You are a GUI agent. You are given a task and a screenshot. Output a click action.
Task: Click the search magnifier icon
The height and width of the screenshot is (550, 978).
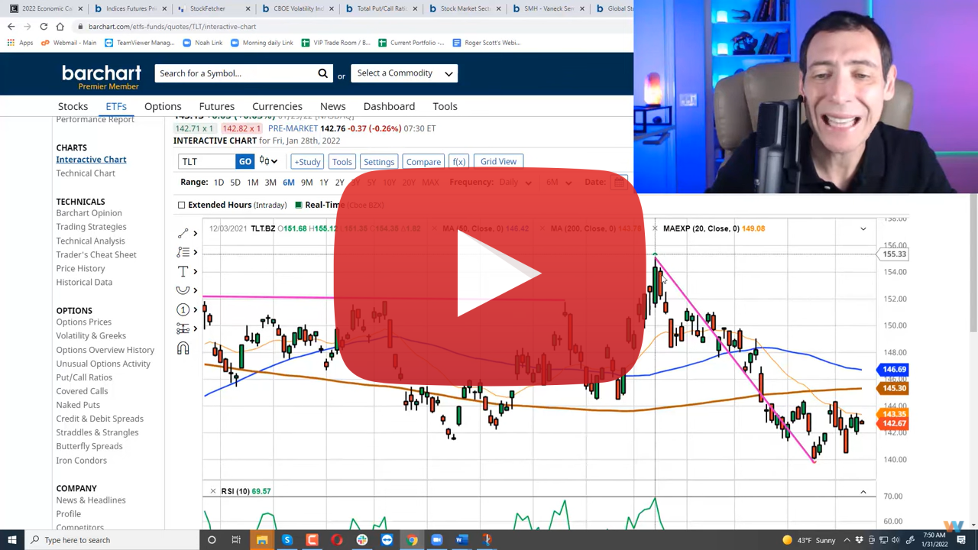click(x=322, y=73)
